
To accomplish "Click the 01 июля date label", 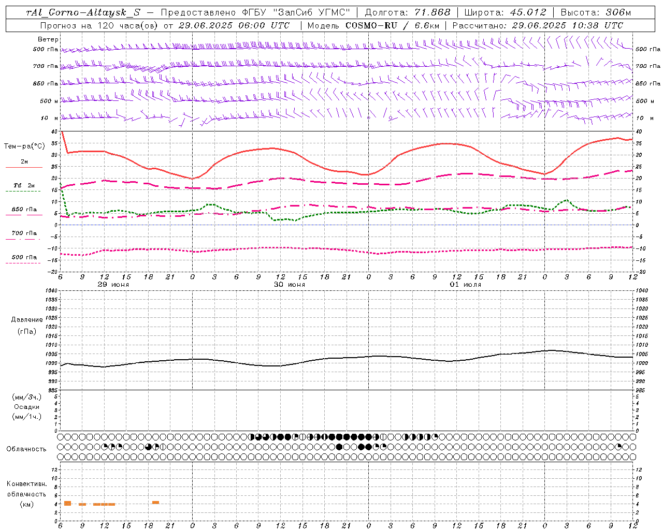I will [465, 285].
